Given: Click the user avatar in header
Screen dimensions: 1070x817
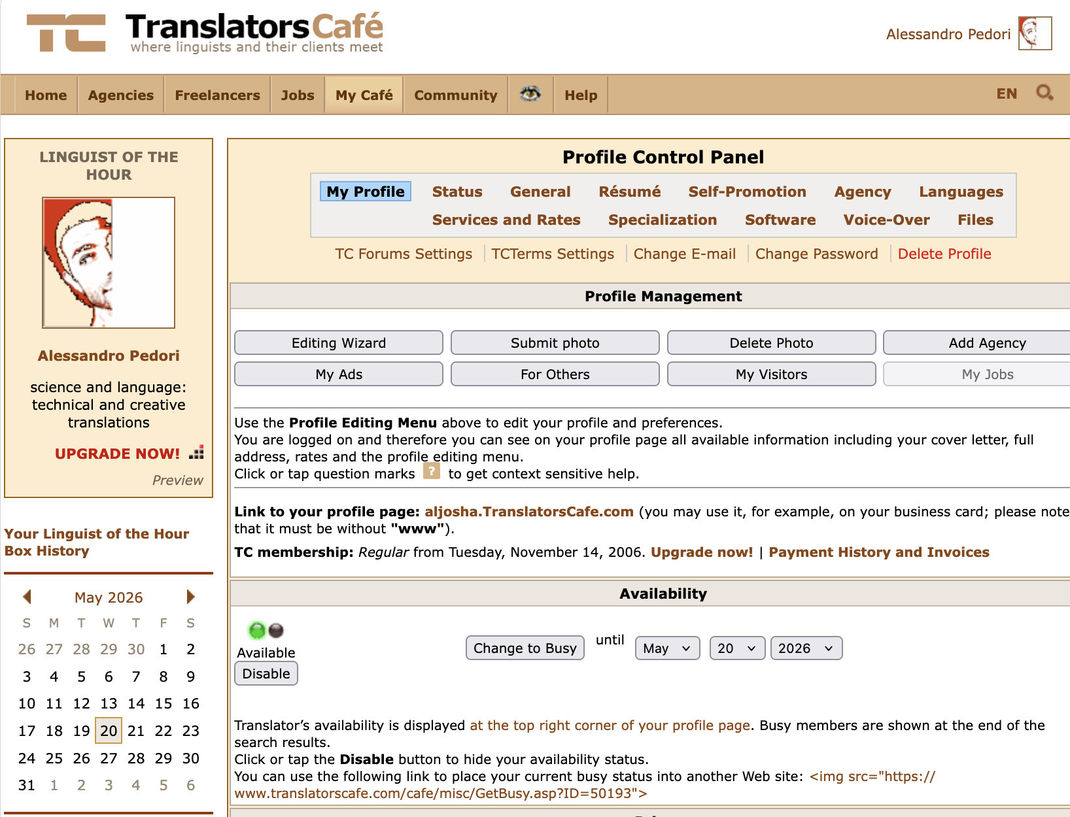Looking at the screenshot, I should pos(1035,33).
